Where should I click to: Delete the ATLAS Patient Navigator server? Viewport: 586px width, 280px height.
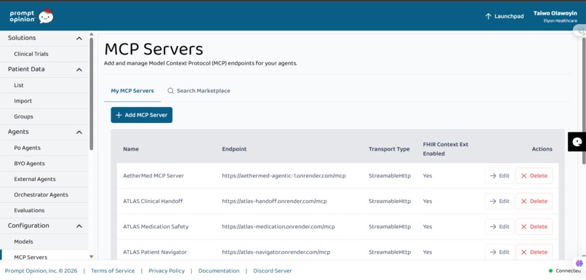[534, 252]
